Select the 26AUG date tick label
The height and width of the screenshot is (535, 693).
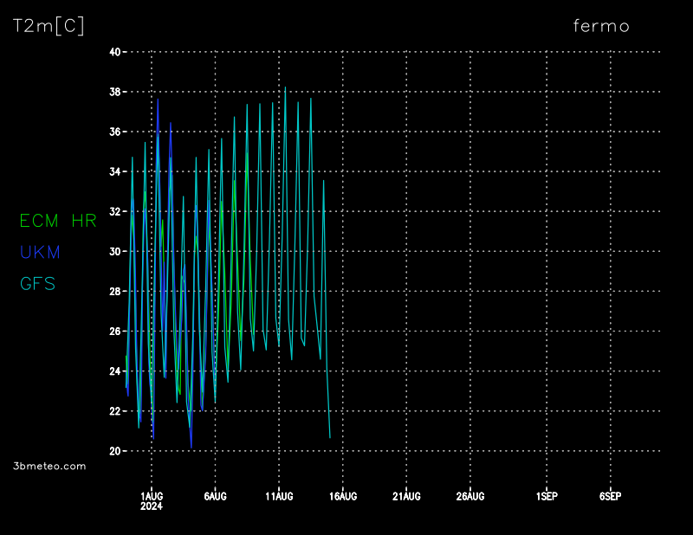[x=470, y=496]
